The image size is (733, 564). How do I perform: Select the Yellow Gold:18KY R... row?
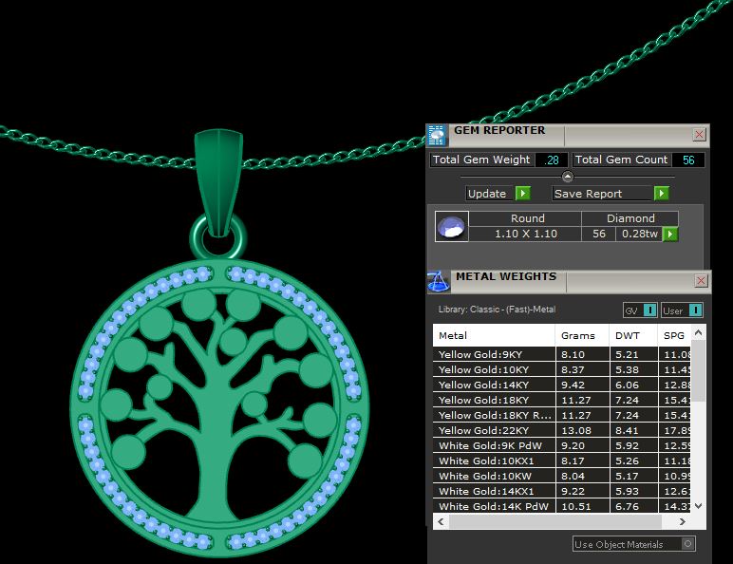point(562,415)
